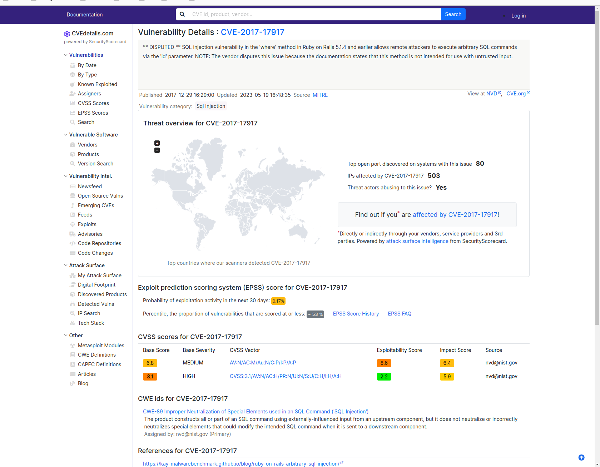Image resolution: width=600 pixels, height=467 pixels.
Task: Collapse the Vulnerable Software section
Action: 66,135
